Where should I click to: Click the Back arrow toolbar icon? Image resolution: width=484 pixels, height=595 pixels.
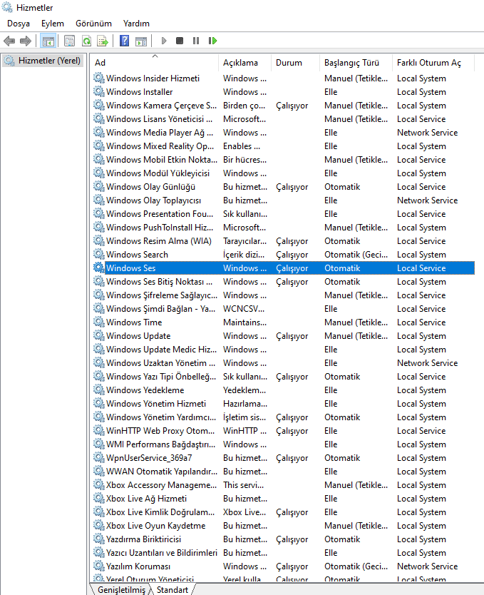click(9, 41)
